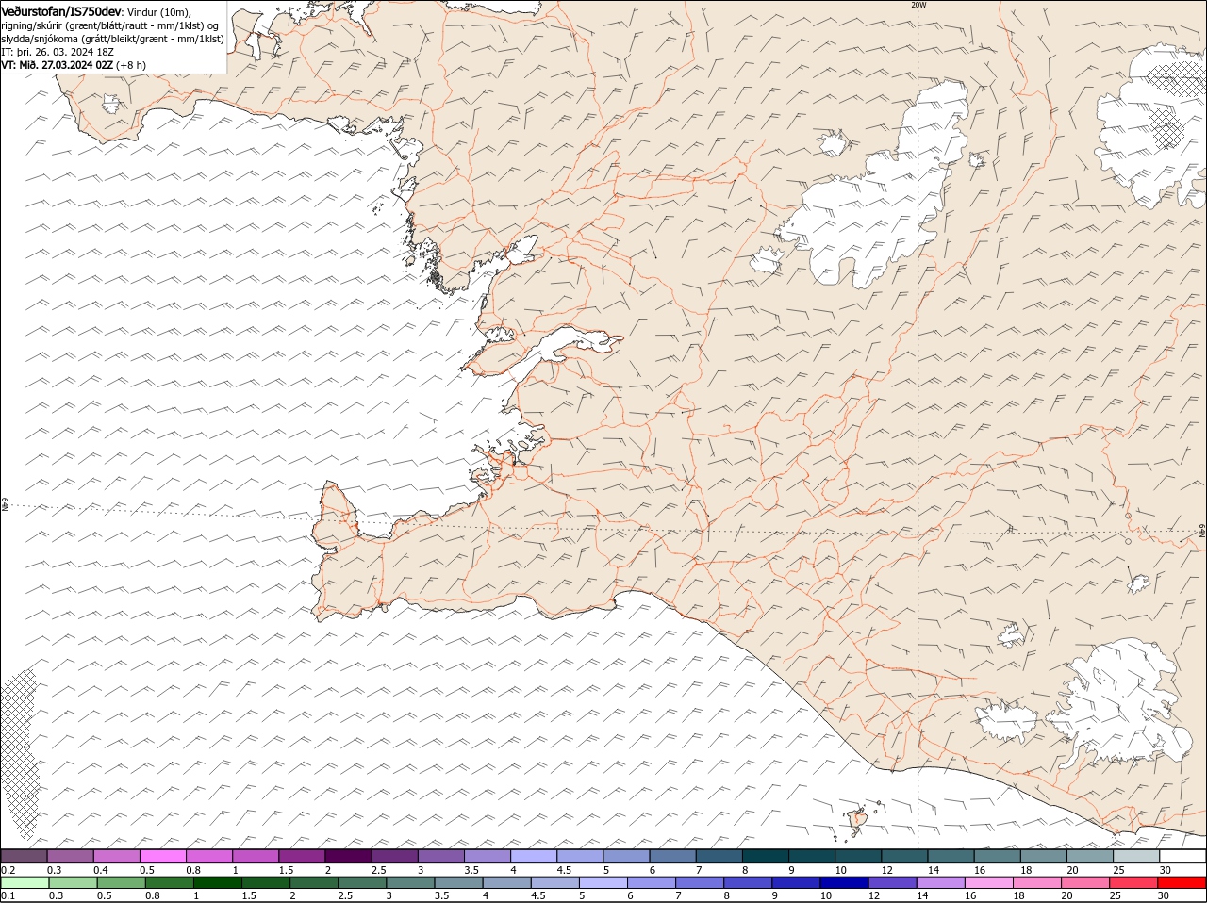Click the '2.5' label under the lower scale
1207x903 pixels.
345,895
